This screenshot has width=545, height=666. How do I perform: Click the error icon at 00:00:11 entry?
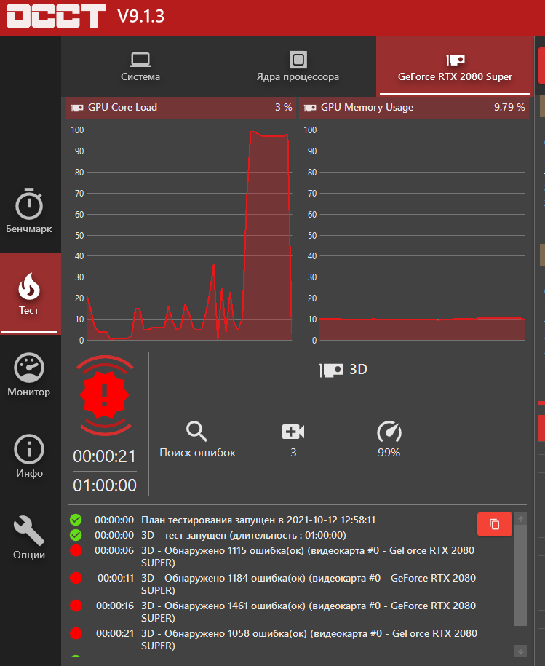pos(76,578)
